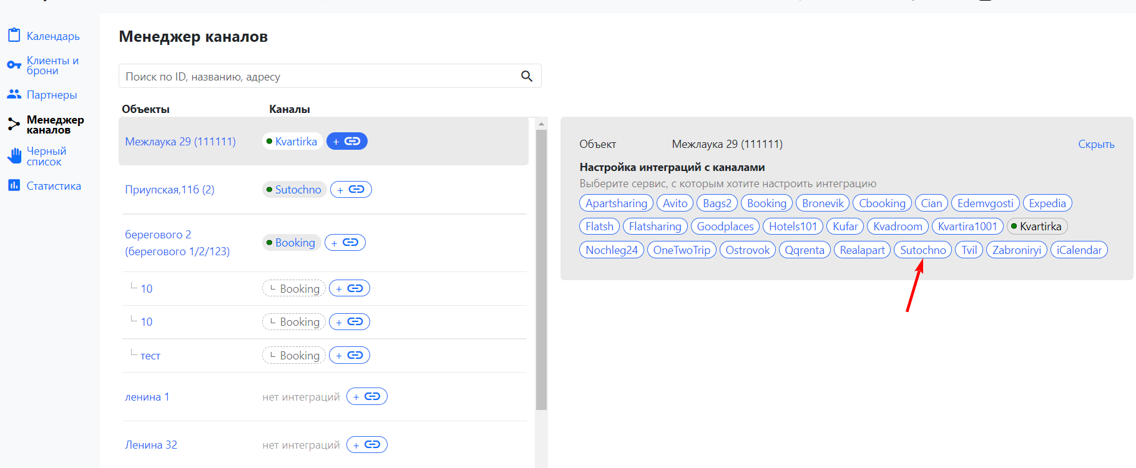Select Goodplaces integration service
Viewport: 1136px width, 468px height.
[725, 226]
